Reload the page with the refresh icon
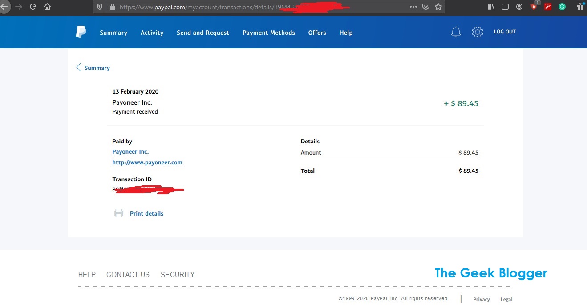587x305 pixels. pyautogui.click(x=33, y=7)
